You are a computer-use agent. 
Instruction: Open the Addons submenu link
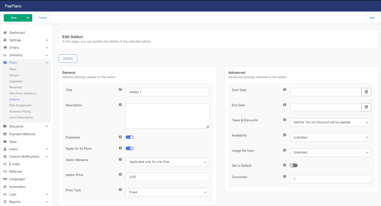pyautogui.click(x=14, y=99)
